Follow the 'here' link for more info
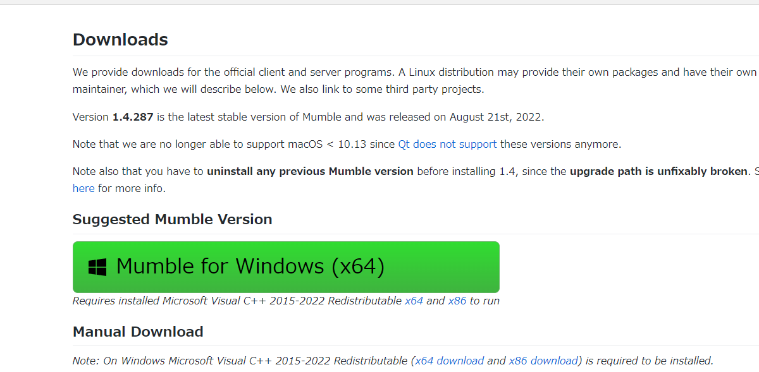Viewport: 759px width, 372px height. pos(83,188)
